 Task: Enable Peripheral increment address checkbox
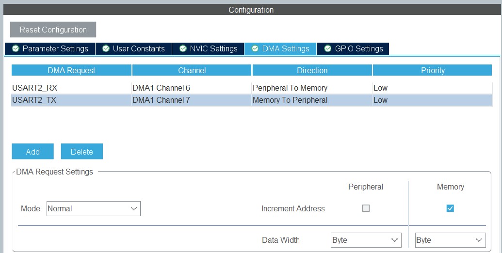pos(366,208)
